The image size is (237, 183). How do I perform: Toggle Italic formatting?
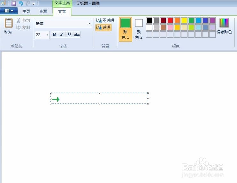point(62,34)
